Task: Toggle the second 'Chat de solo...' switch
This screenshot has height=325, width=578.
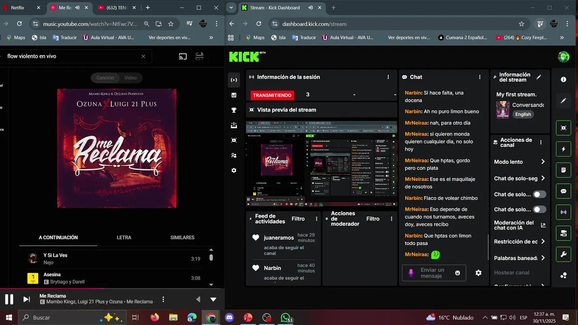Action: (540, 209)
